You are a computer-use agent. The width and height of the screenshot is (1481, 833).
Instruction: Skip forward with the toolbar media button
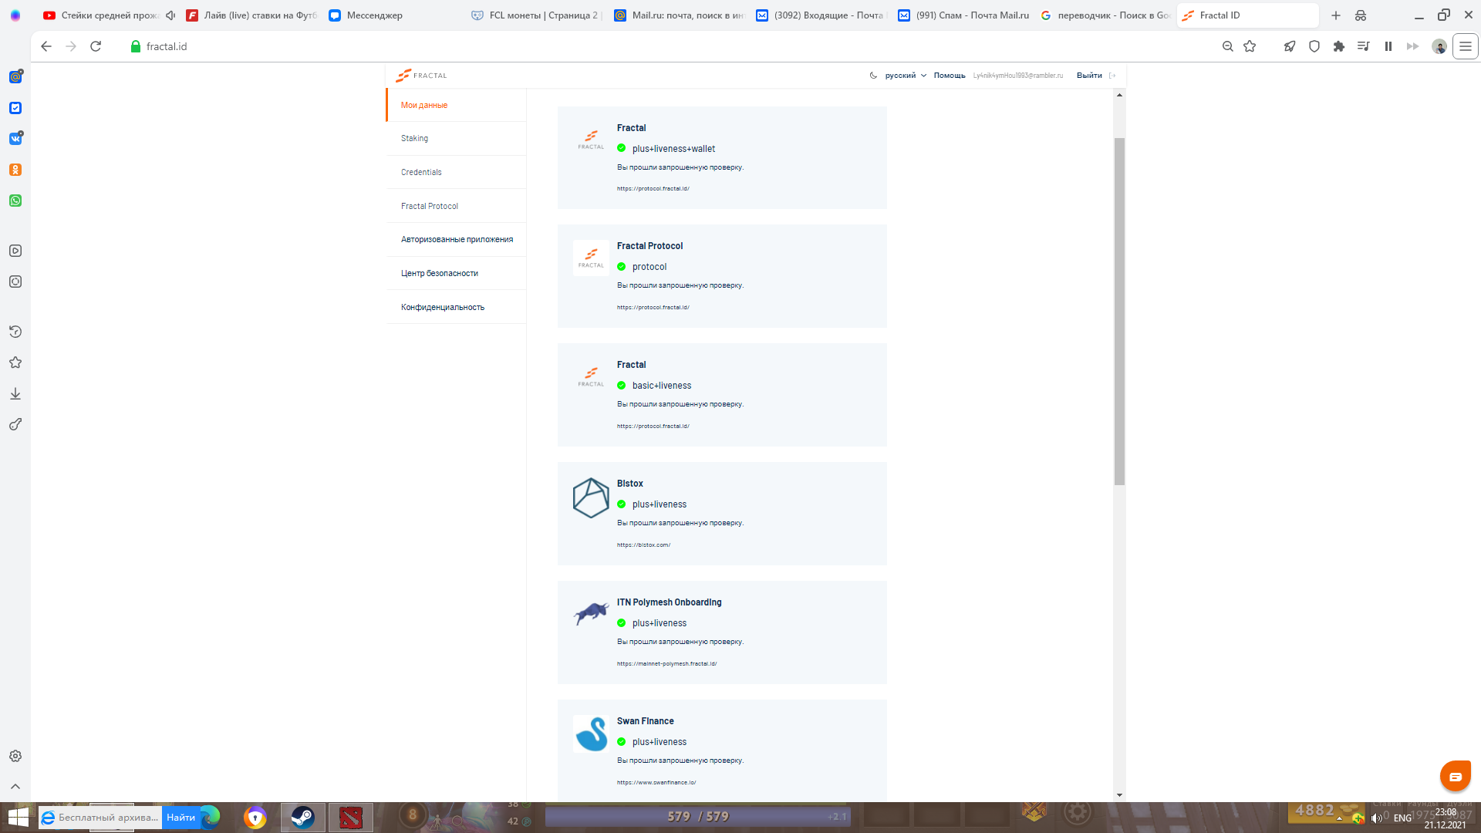(1413, 46)
